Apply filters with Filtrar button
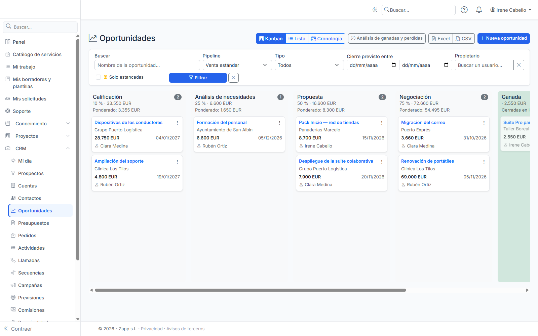 (198, 78)
